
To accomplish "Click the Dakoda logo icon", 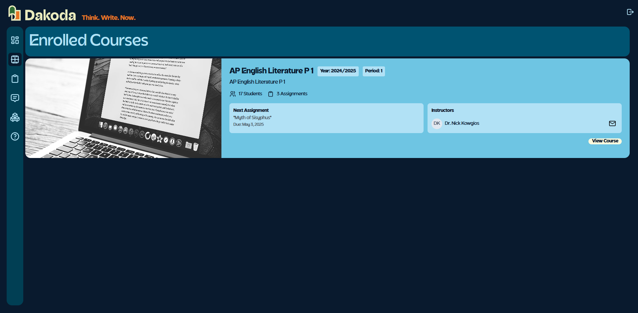I will (x=14, y=14).
